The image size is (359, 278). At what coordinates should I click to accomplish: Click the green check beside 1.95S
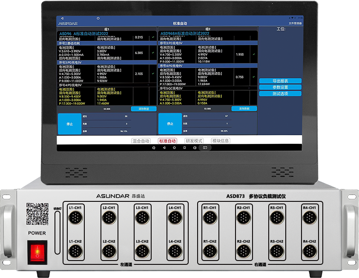[x=254, y=54]
